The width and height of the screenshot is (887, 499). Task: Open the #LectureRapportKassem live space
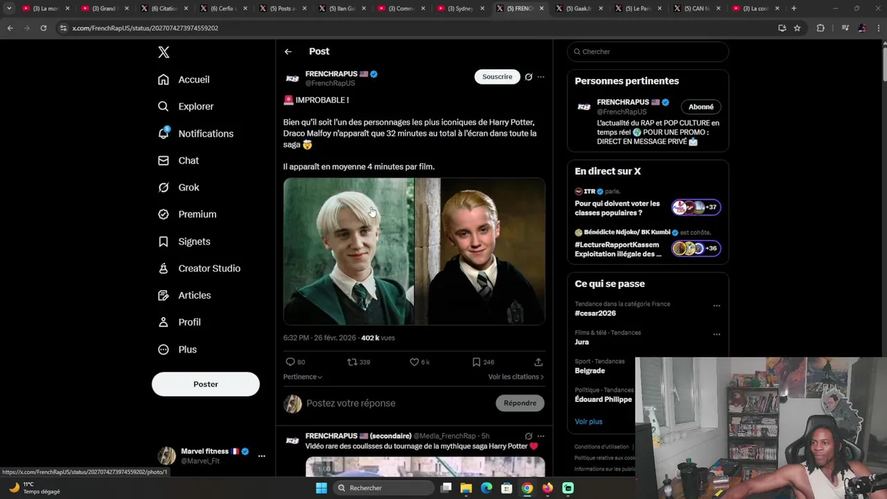click(648, 244)
